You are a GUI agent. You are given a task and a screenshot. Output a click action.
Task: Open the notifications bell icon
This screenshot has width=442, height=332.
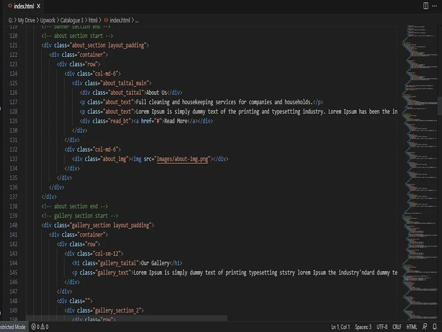[x=434, y=327]
